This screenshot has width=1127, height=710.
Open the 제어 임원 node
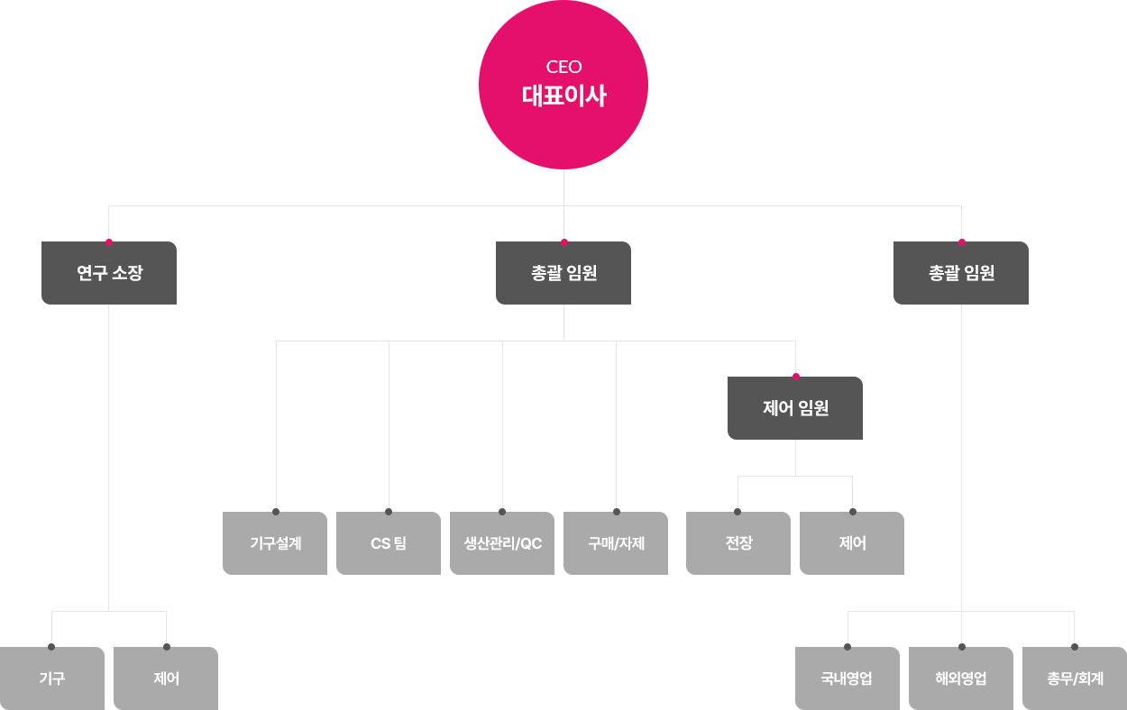795,408
